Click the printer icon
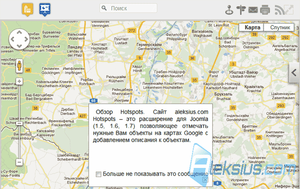 [265, 10]
